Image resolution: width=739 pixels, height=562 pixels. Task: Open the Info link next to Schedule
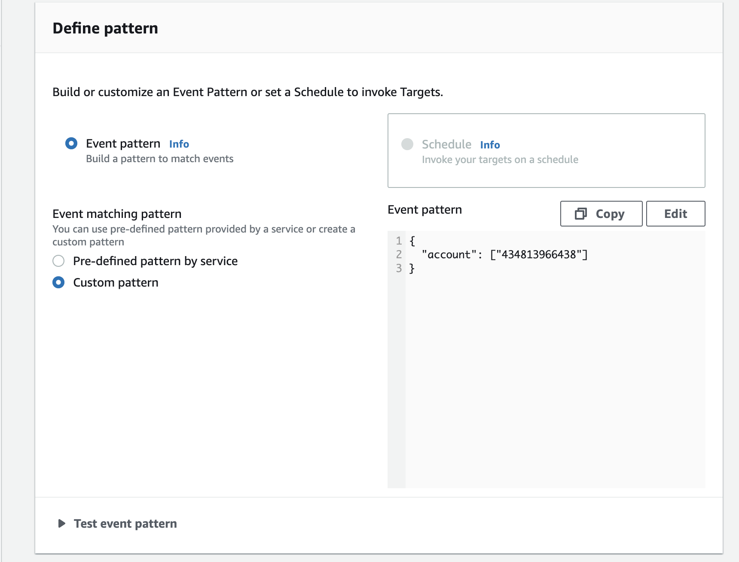(490, 145)
